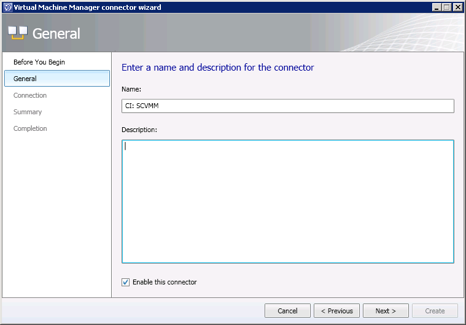Click the wizard window title bar text
Screen dimensions: 466x325
87,7
